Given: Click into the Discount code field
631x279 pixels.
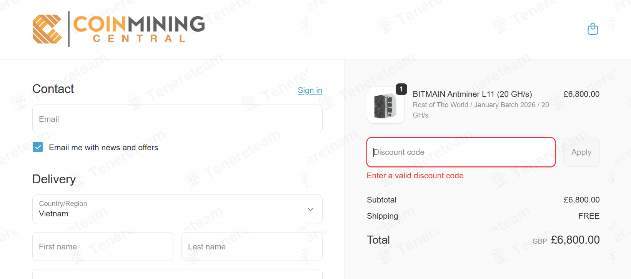Looking at the screenshot, I should coord(461,152).
